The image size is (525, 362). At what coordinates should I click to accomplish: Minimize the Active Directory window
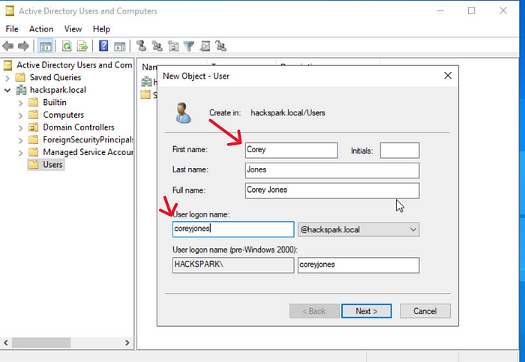(x=440, y=10)
